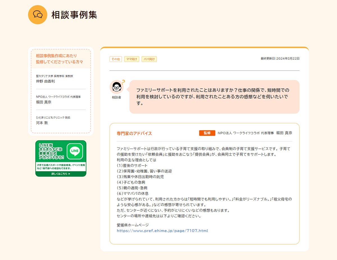337x260 pixels.
Task: Select 堀田 真奈 in the sidebar list
Action: pyautogui.click(x=44, y=102)
